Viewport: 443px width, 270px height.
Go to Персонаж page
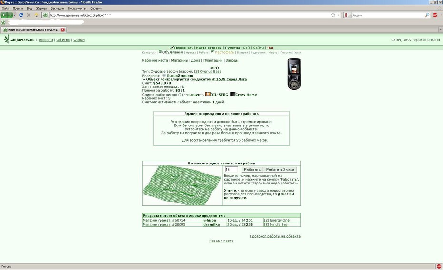(x=183, y=48)
